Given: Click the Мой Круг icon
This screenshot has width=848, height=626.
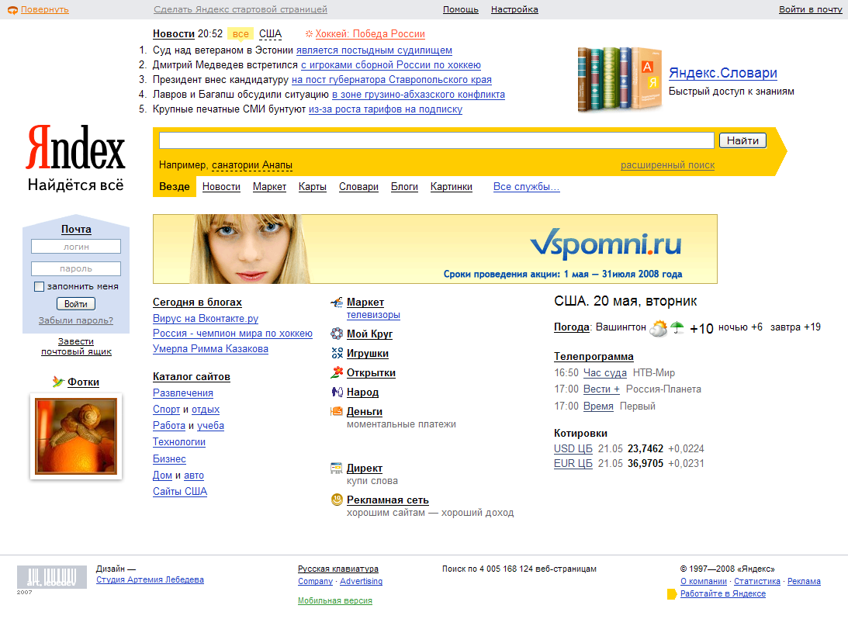Looking at the screenshot, I should pos(337,334).
